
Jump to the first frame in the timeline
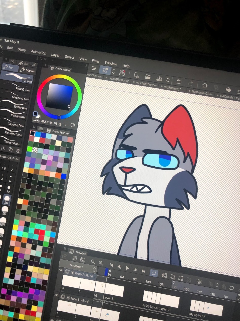tap(111, 265)
